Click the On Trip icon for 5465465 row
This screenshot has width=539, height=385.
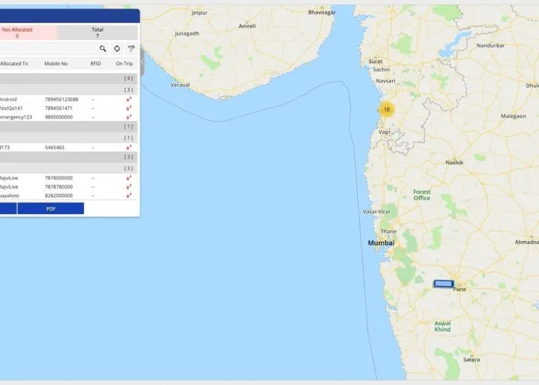(x=129, y=147)
